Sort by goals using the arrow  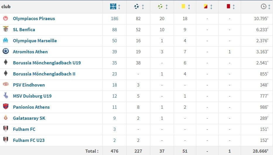click(x=143, y=7)
